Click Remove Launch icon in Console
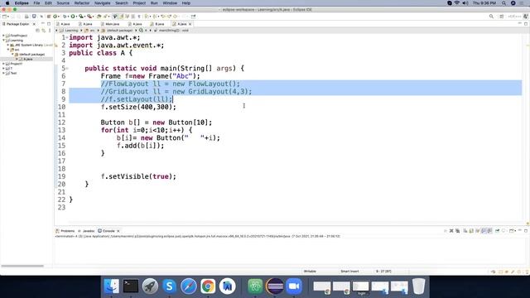 tap(451, 231)
